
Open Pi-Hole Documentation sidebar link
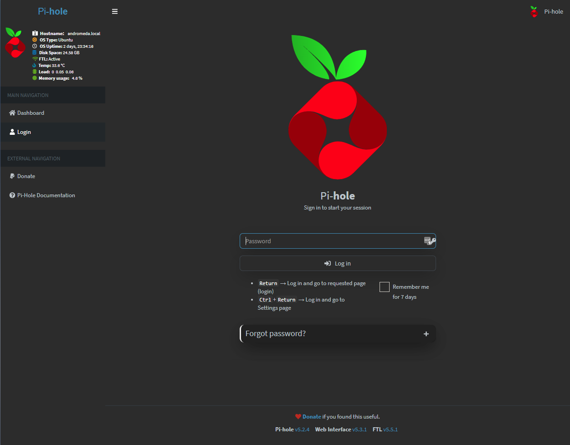tap(46, 195)
